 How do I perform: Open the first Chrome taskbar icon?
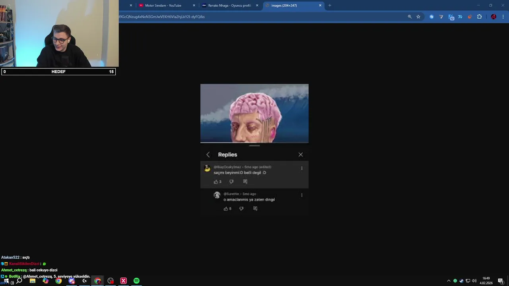tap(58, 281)
